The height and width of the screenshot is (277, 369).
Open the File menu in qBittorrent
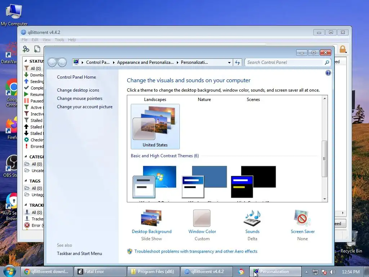pyautogui.click(x=25, y=40)
